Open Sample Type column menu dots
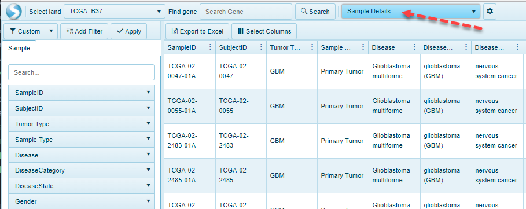Viewport: 526px width, 209px height. pos(363,47)
